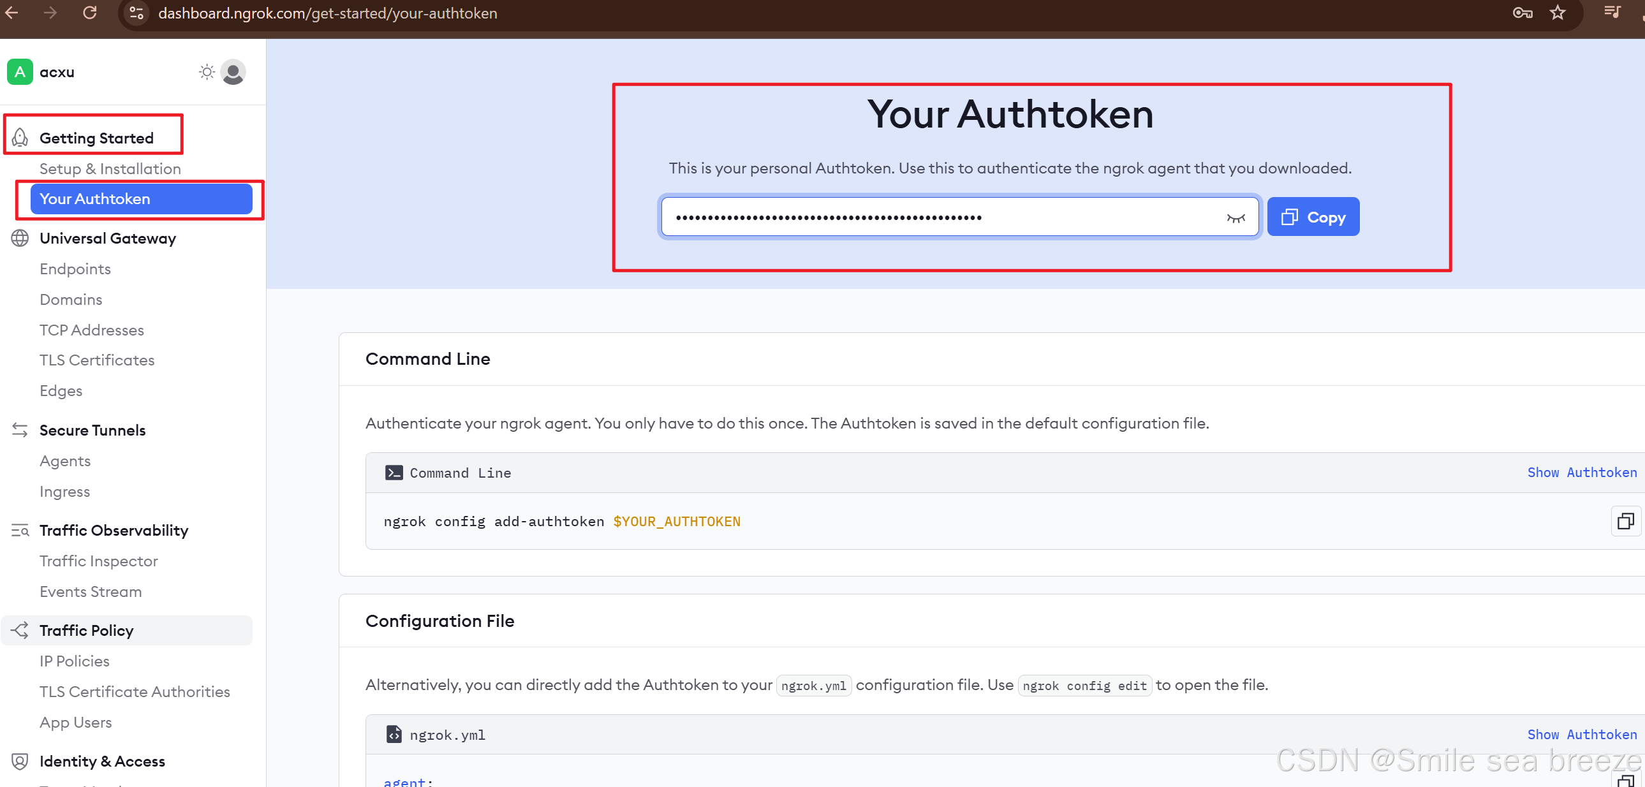Click the Identity & Access shield icon
1645x787 pixels.
18,761
